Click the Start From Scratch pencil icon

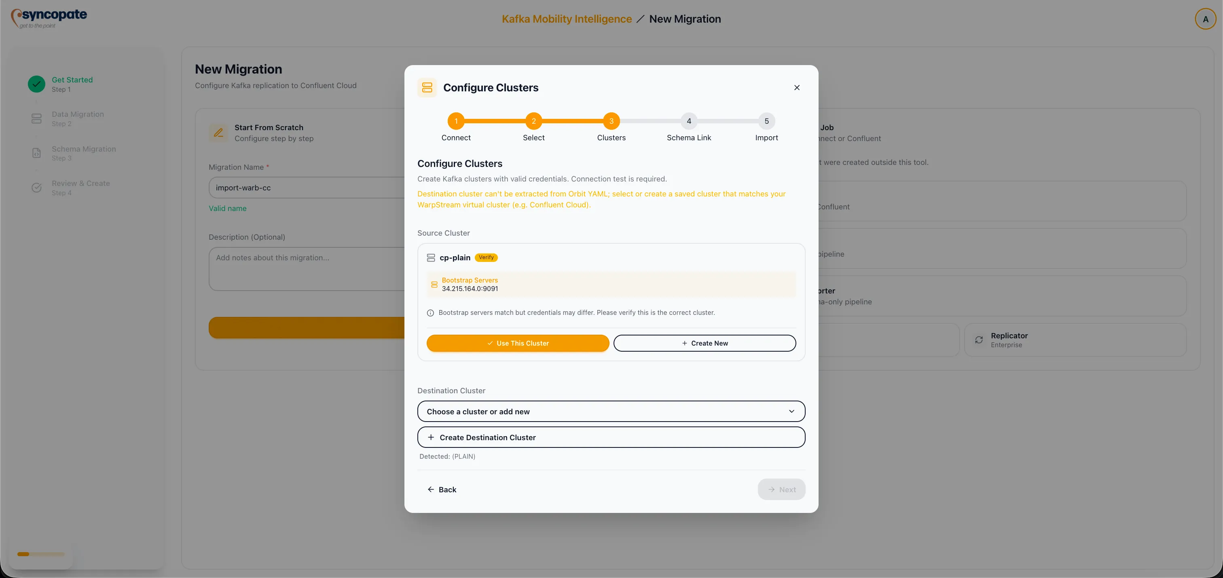coord(218,133)
